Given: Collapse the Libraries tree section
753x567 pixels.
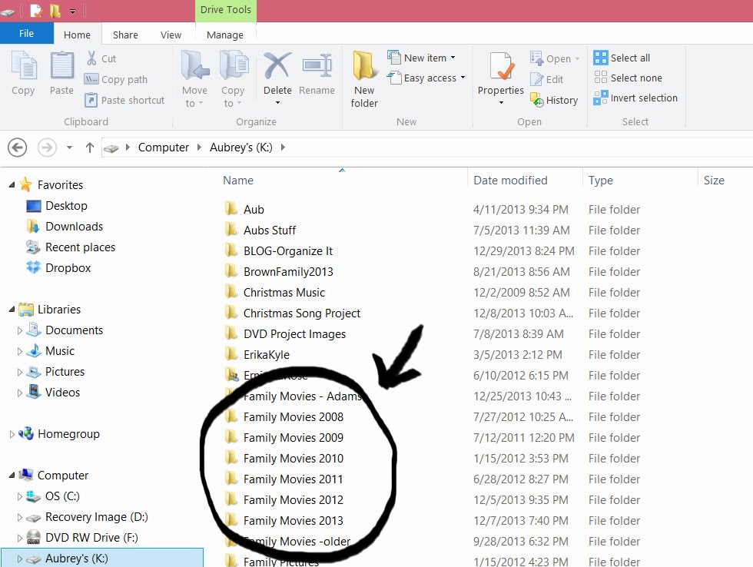Looking at the screenshot, I should [12, 309].
